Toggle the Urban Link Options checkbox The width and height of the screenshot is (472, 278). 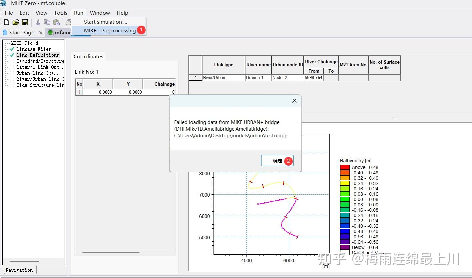pos(12,73)
